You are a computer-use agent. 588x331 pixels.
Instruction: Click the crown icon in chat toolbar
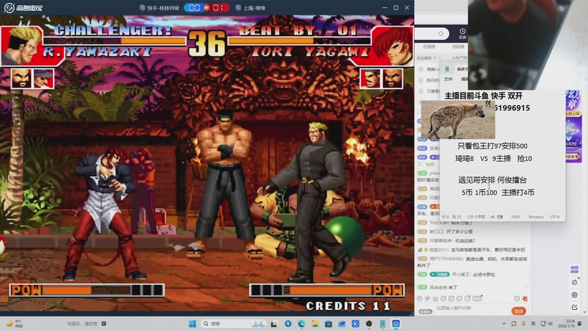pyautogui.click(x=435, y=299)
